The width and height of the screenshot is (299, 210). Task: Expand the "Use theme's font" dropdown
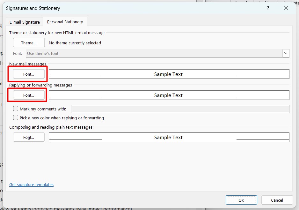[286, 53]
